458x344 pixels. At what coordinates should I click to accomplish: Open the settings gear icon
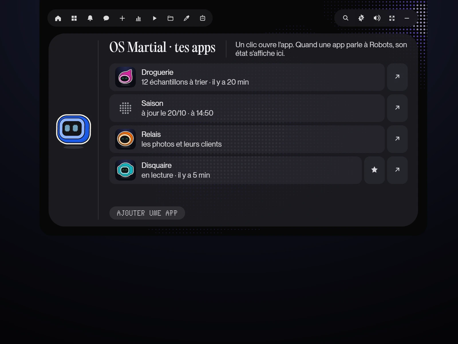tap(361, 18)
